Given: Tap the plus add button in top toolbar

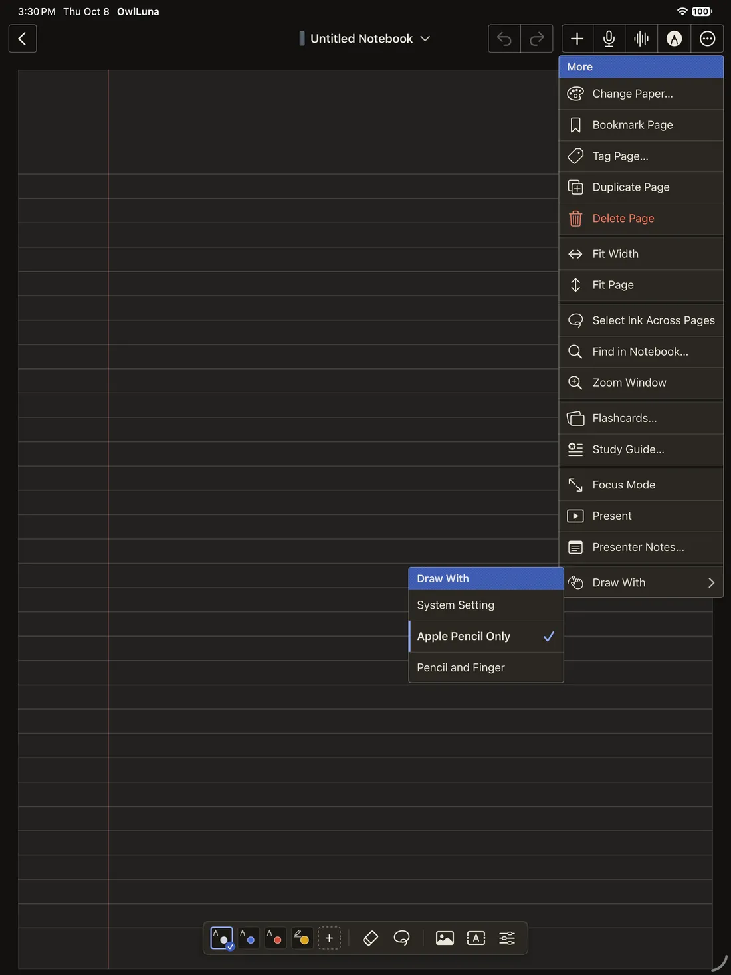Looking at the screenshot, I should (577, 39).
